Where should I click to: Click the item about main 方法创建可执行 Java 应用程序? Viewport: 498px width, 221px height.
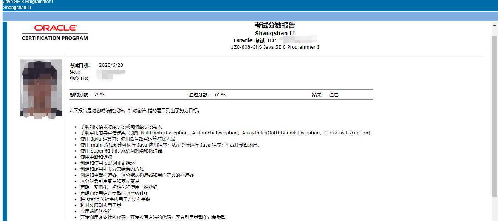coord(170,145)
